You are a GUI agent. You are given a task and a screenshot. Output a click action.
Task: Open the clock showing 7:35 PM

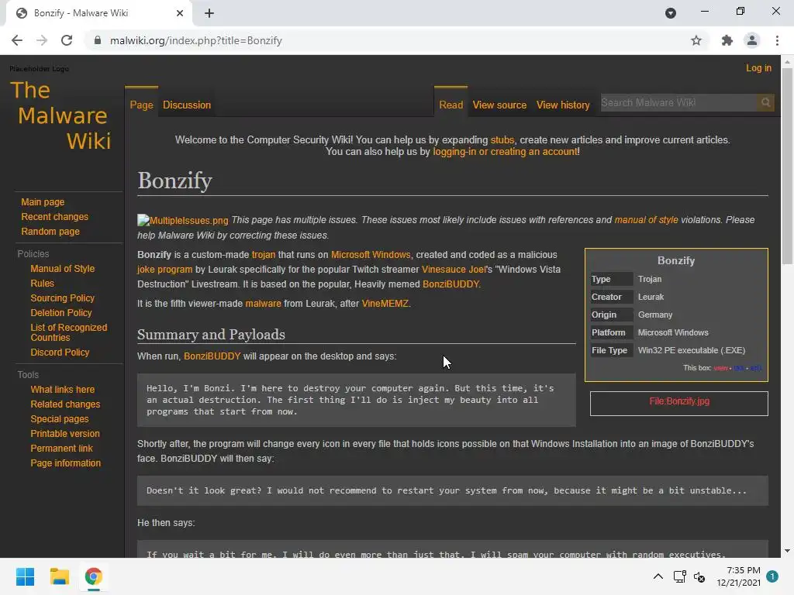[738, 576]
